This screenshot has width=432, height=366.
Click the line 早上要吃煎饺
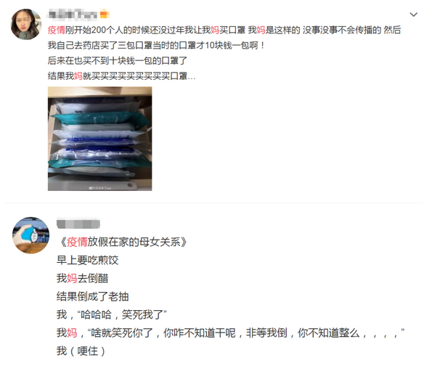click(x=88, y=260)
